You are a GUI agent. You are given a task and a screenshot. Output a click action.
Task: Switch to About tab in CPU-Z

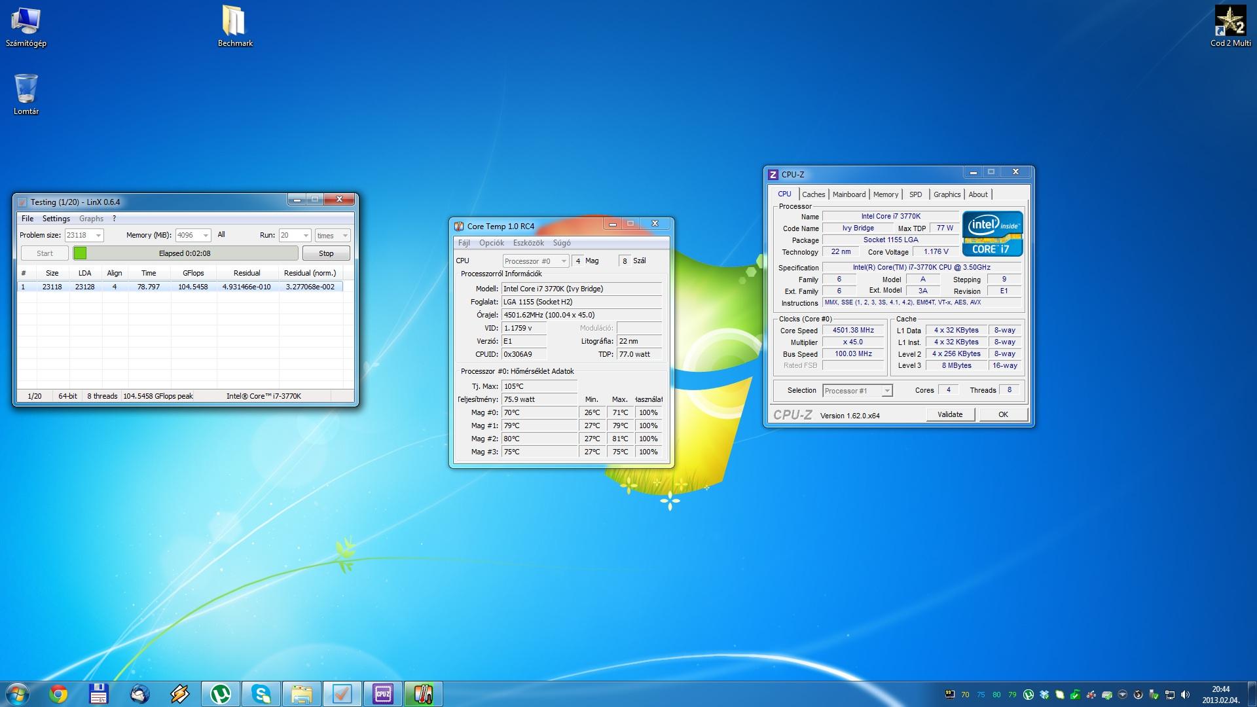[x=978, y=194]
